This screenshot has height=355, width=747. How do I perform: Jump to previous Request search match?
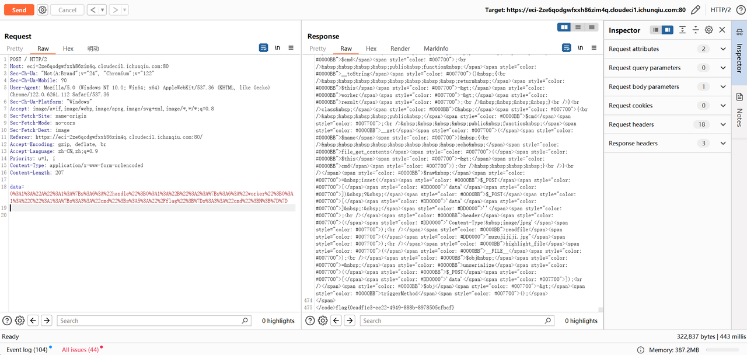[33, 321]
